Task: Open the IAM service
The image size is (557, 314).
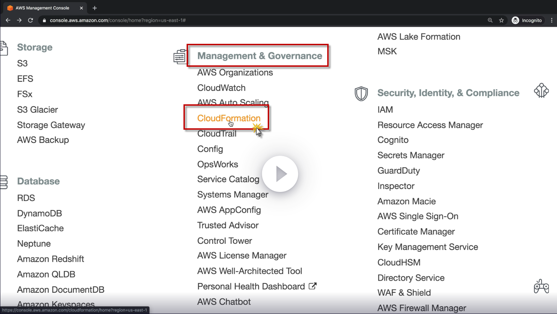Action: click(x=385, y=110)
